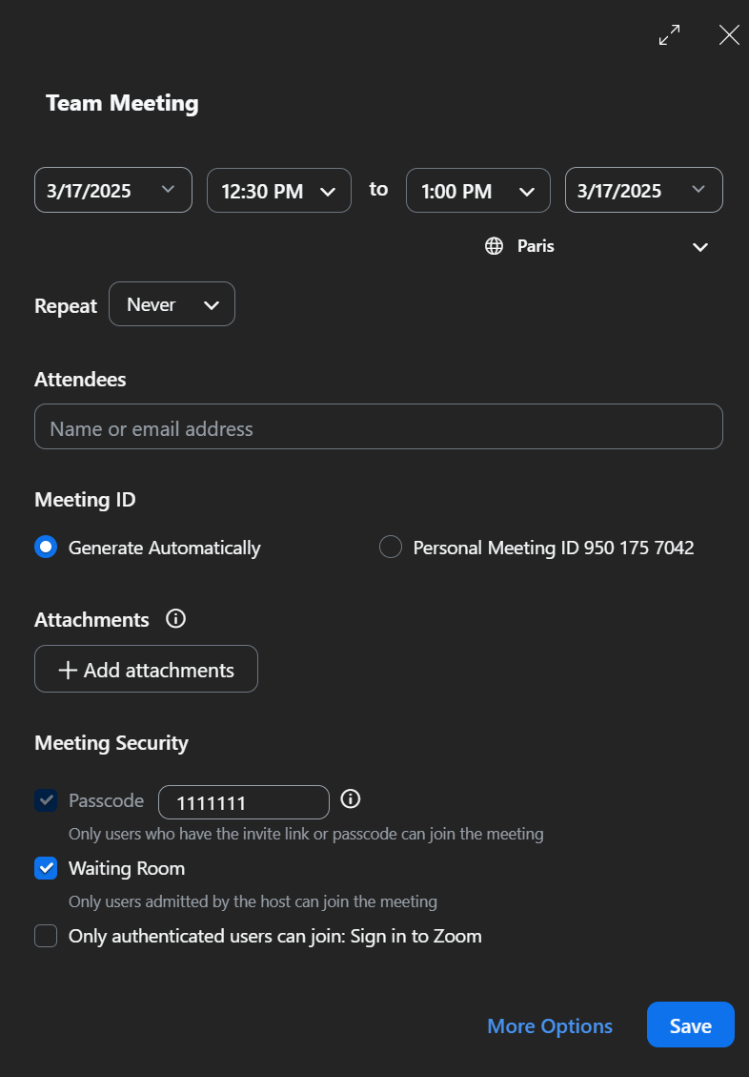Expand the Paris timezone selector

[x=700, y=246]
